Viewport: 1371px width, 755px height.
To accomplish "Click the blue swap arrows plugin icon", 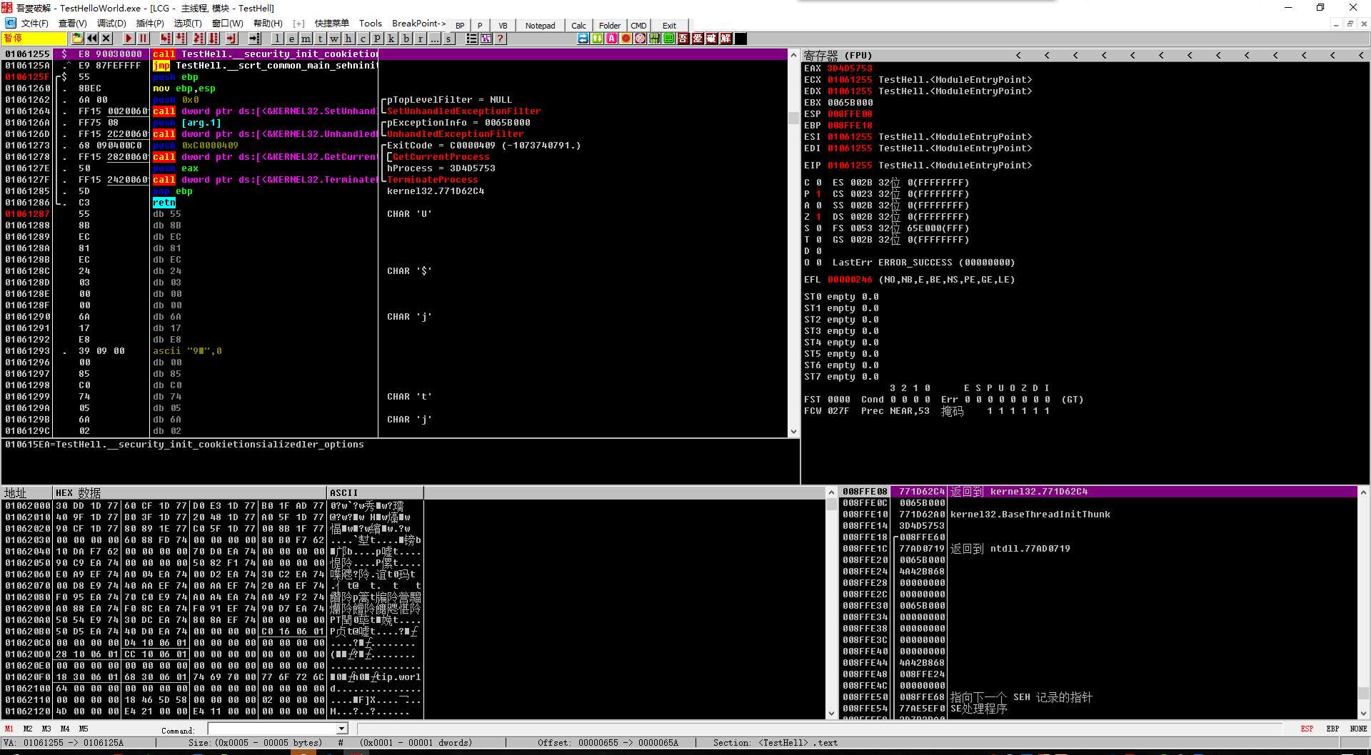I will (583, 39).
